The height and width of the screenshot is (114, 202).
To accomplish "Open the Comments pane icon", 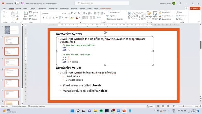I will 186,8.
